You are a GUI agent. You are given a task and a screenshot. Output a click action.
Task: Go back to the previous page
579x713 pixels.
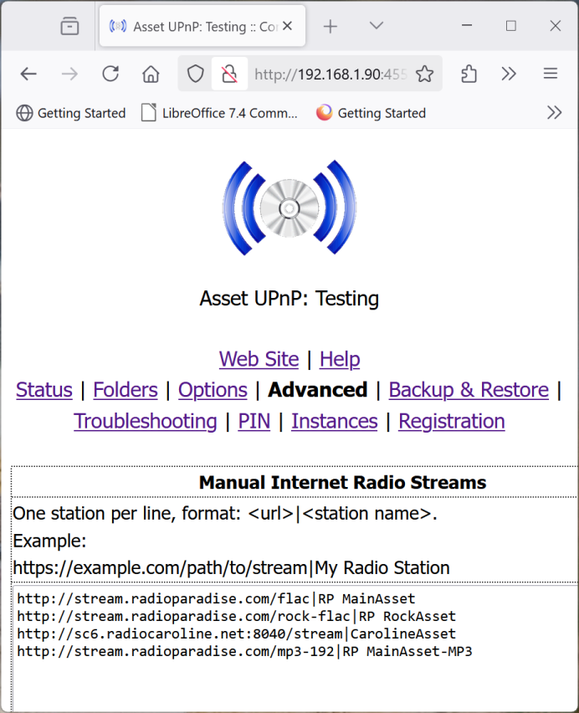(x=28, y=74)
